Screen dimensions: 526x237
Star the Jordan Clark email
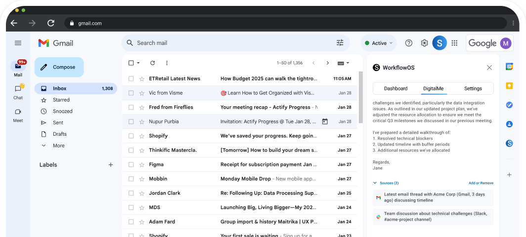(142, 193)
